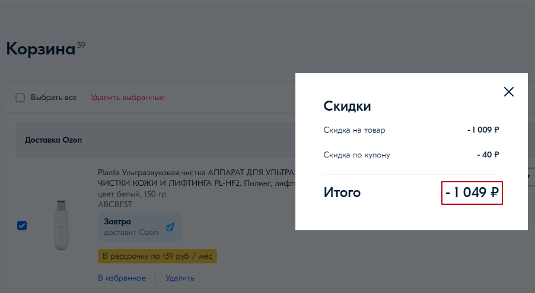Open the quantity dropdown arrow at right edge

[x=531, y=177]
